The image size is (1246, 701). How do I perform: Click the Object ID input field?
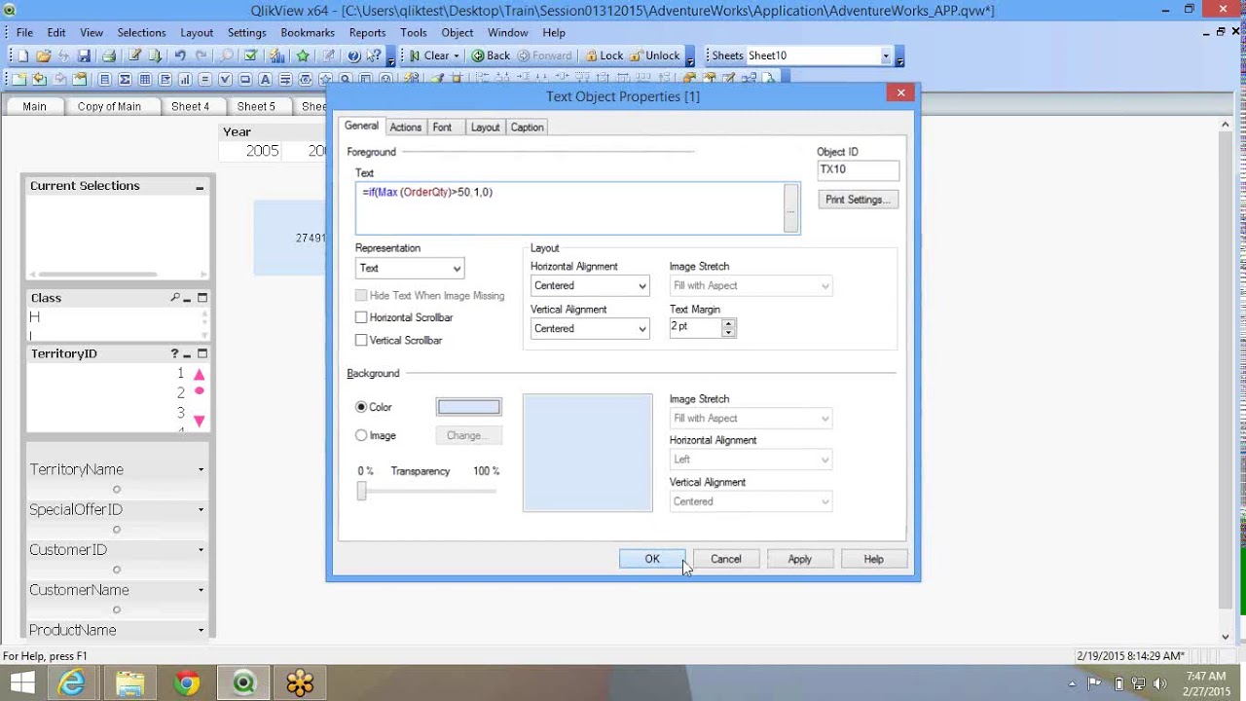[x=858, y=170]
